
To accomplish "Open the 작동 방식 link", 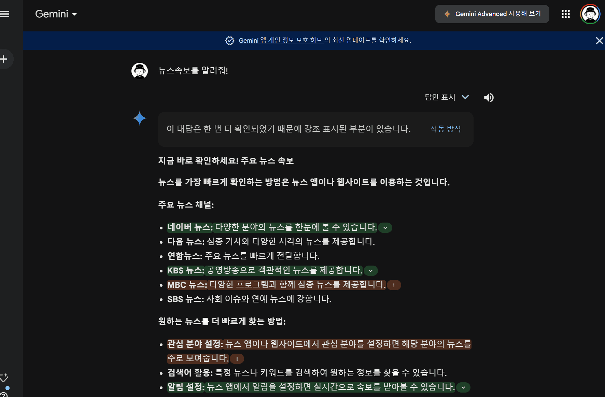I will [x=446, y=129].
